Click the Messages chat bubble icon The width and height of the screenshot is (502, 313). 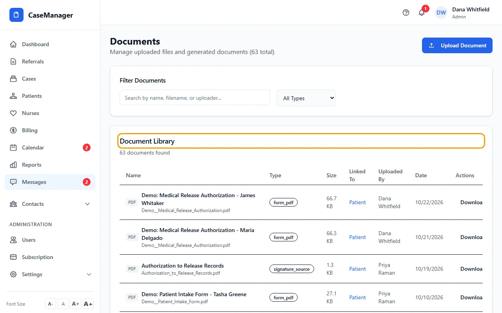(13, 182)
